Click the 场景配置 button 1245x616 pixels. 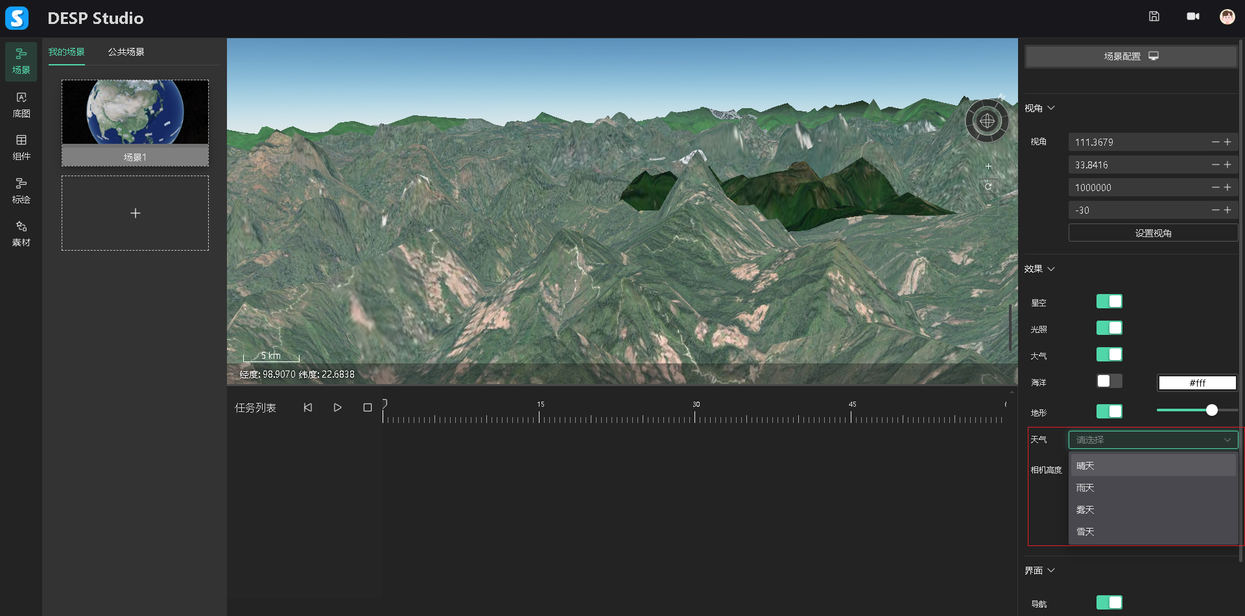[x=1130, y=56]
